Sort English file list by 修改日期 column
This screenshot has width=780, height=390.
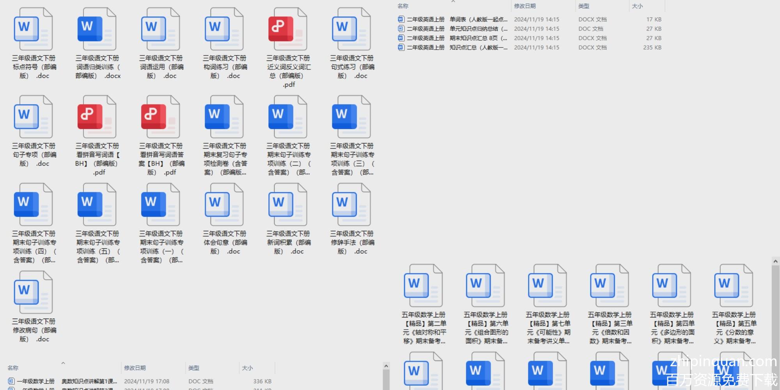(x=525, y=6)
